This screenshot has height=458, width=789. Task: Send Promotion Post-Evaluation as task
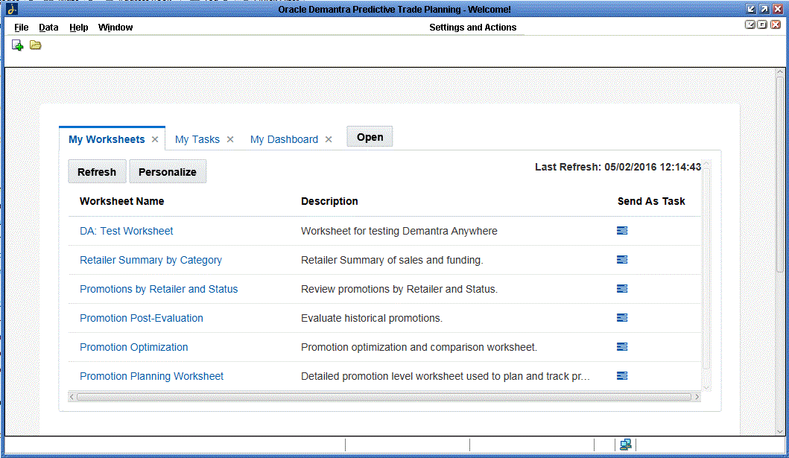pos(622,318)
